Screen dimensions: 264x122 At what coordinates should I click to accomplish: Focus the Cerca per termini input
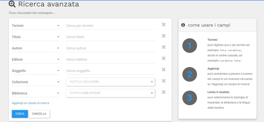point(111,26)
